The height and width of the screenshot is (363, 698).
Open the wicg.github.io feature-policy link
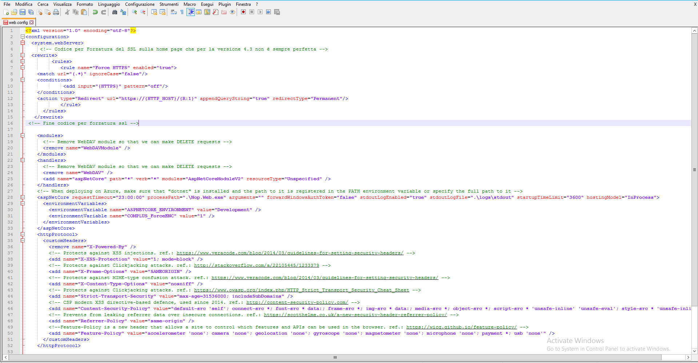click(x=461, y=327)
